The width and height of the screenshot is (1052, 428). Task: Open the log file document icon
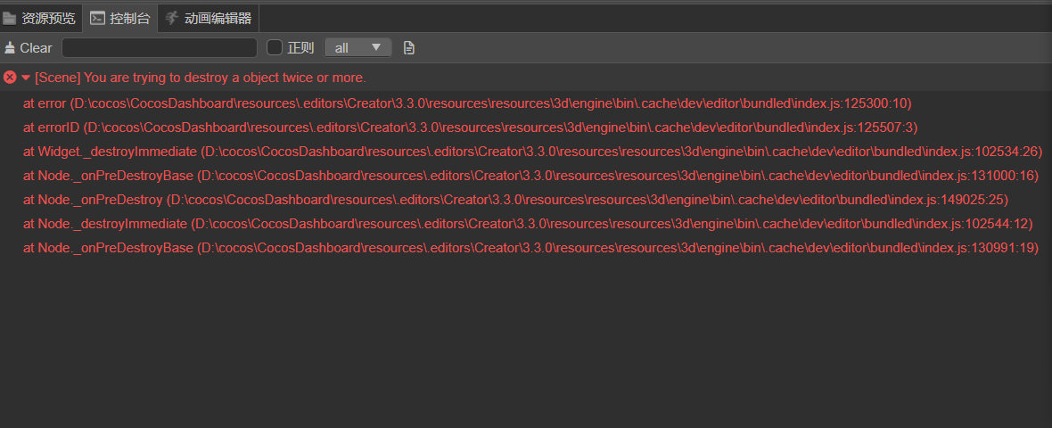(409, 48)
